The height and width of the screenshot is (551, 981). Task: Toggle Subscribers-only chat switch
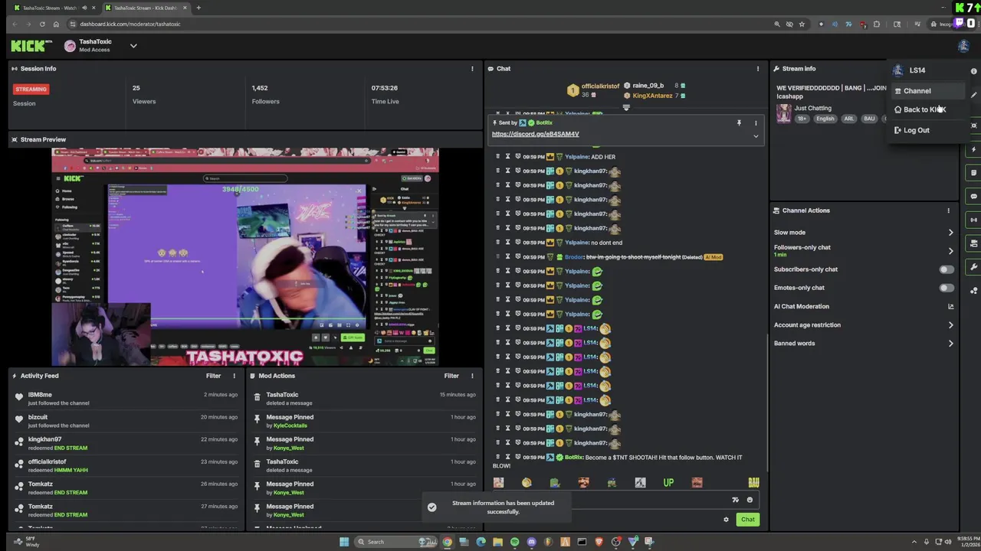click(x=947, y=269)
